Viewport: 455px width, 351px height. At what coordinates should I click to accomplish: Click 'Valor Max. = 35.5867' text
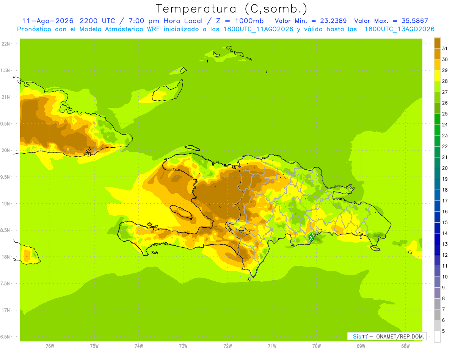(x=391, y=21)
